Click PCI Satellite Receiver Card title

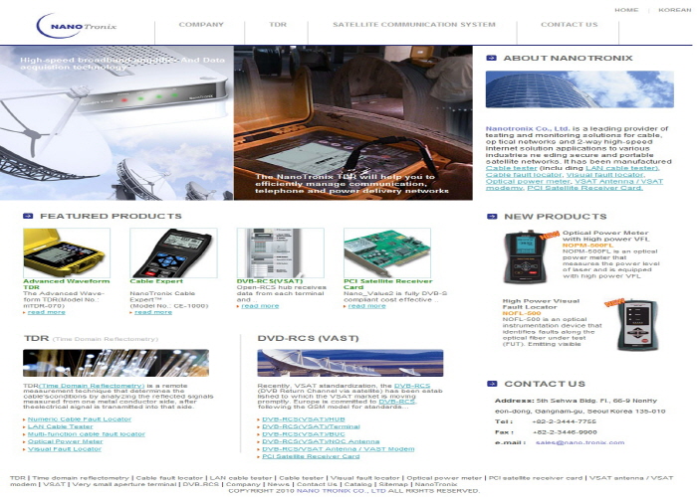[387, 284]
